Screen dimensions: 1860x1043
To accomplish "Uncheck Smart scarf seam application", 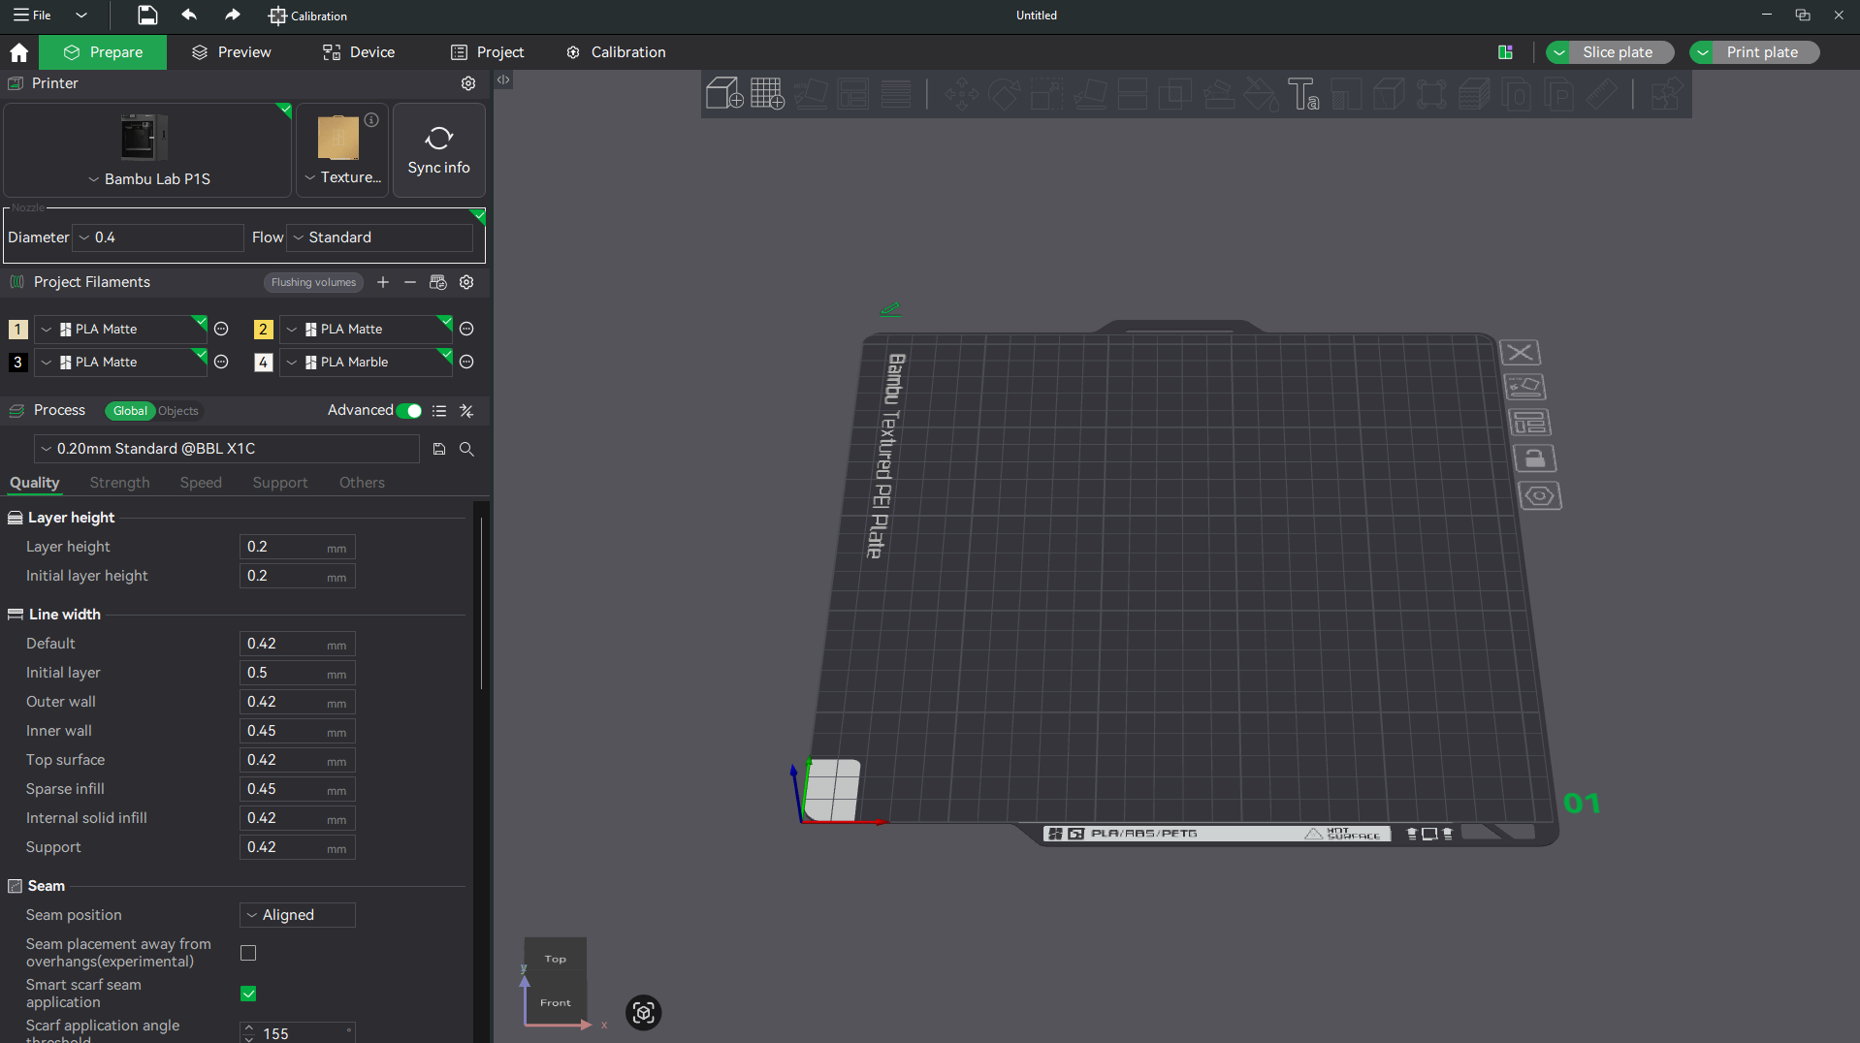I will (x=248, y=994).
